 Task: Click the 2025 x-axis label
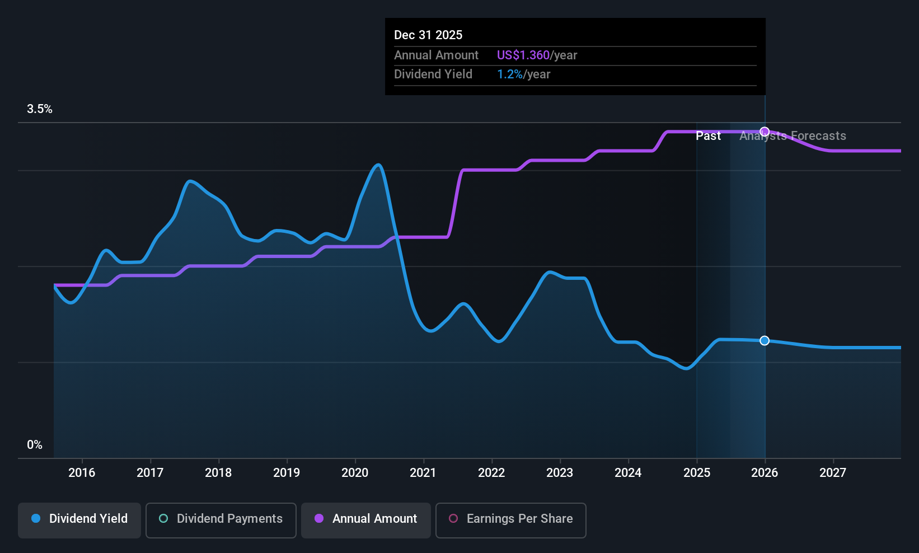(x=697, y=473)
